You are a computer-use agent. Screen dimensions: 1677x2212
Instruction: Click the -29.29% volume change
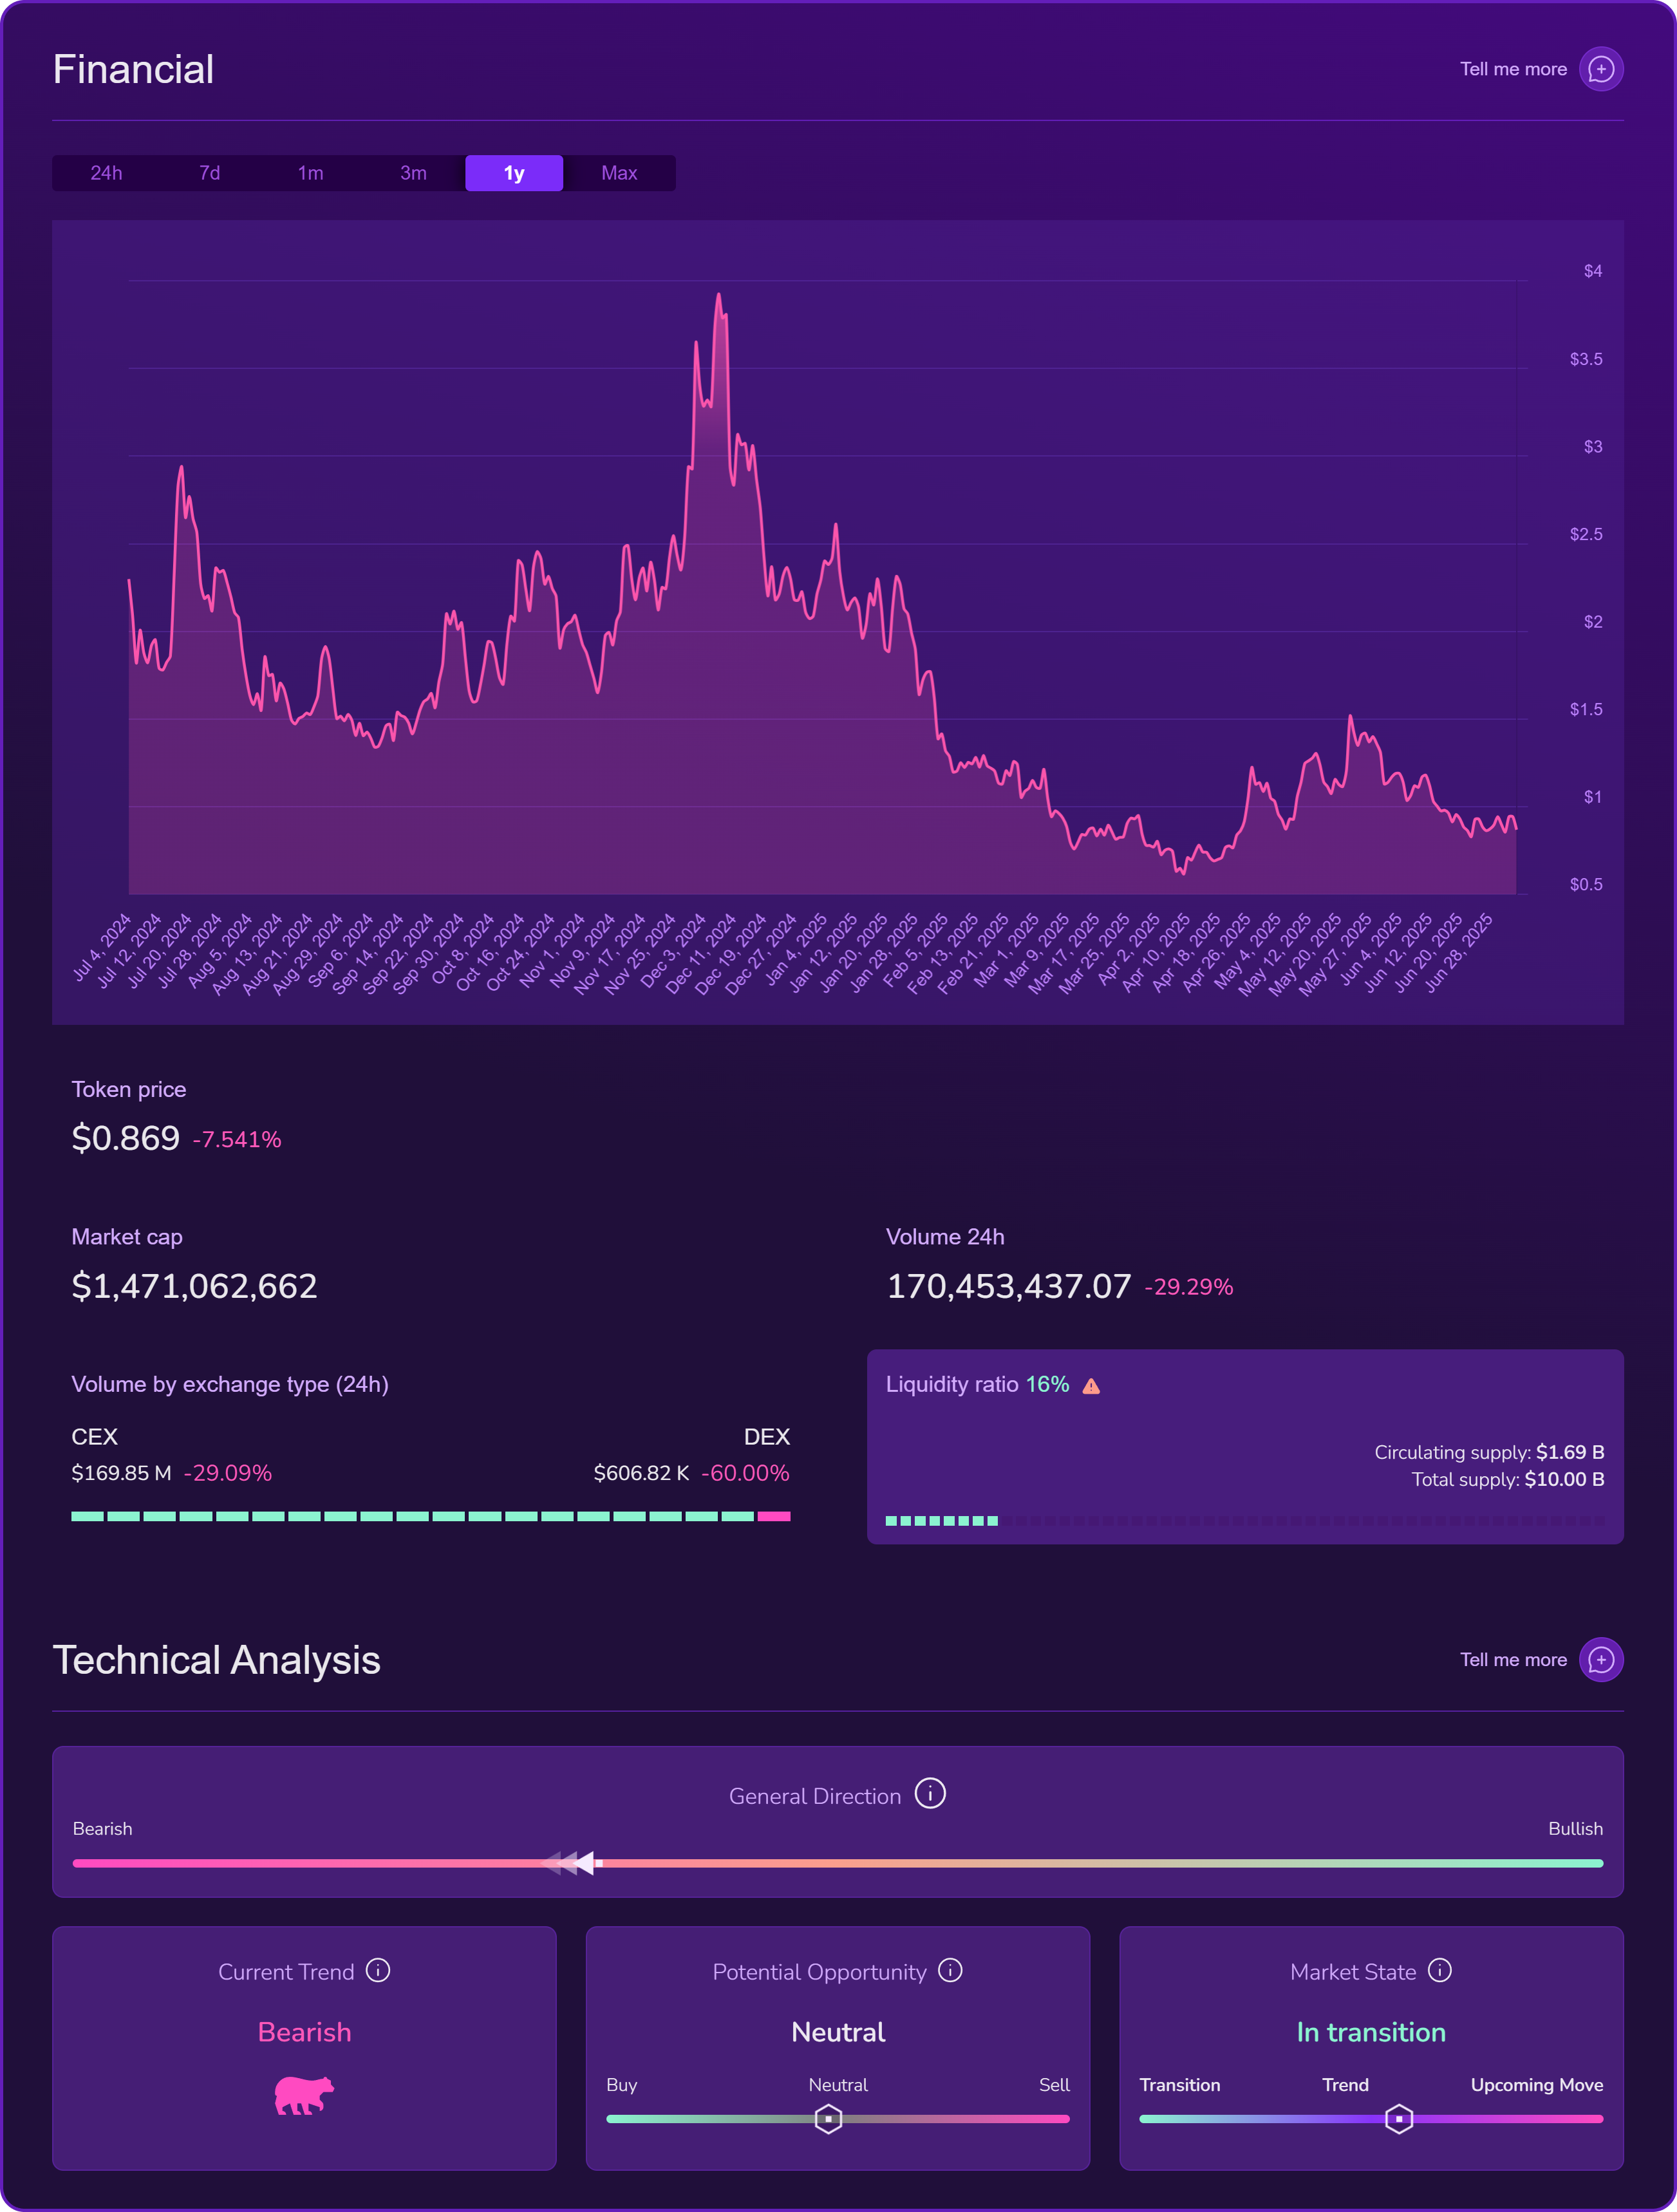(x=1188, y=1287)
